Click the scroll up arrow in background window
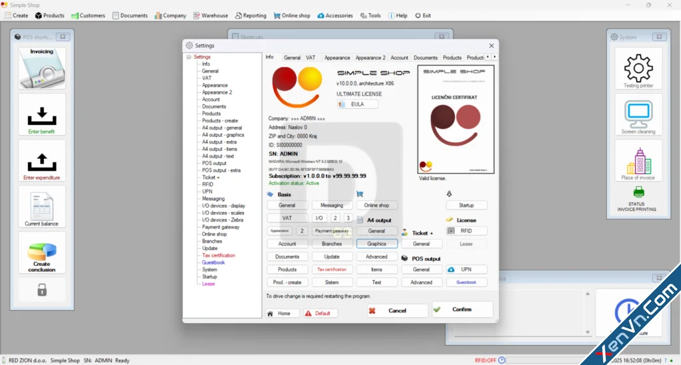681x365 pixels. point(588,294)
